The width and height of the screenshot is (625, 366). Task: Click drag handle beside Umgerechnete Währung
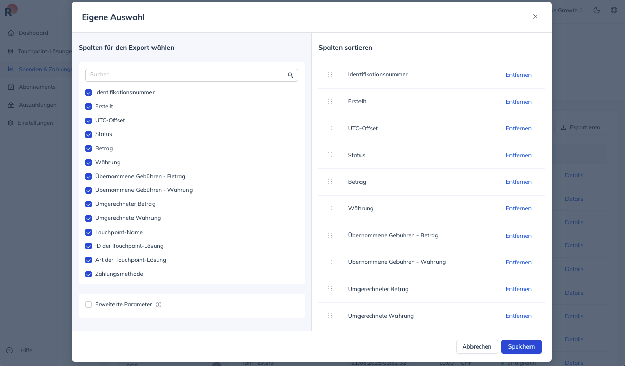tap(330, 316)
